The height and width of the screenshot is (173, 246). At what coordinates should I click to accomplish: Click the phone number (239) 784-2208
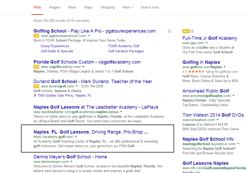pos(92,86)
